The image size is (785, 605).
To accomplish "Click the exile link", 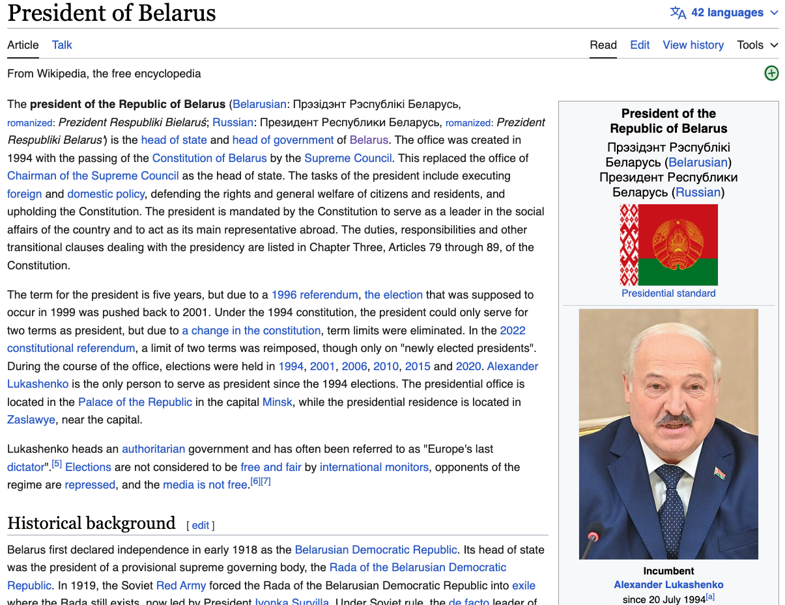I will (x=524, y=585).
